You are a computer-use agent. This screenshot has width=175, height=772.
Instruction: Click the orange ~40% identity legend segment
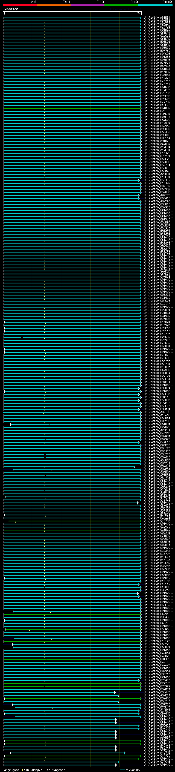[54, 5]
